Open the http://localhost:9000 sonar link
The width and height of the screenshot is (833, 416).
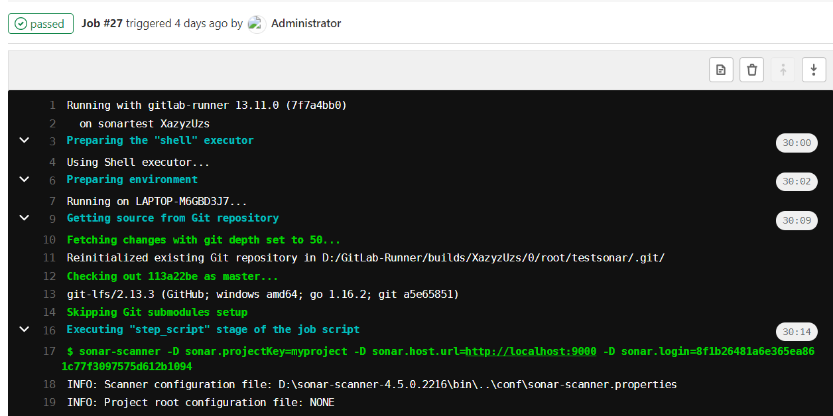point(530,351)
